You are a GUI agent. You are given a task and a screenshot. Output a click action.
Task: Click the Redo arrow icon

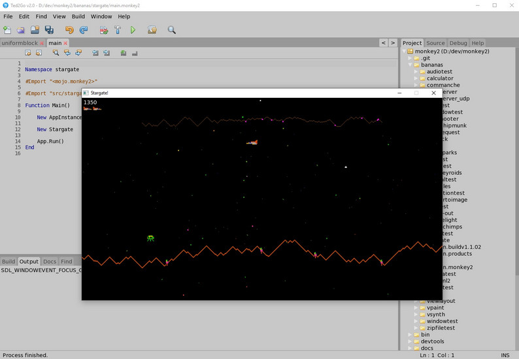coord(84,30)
